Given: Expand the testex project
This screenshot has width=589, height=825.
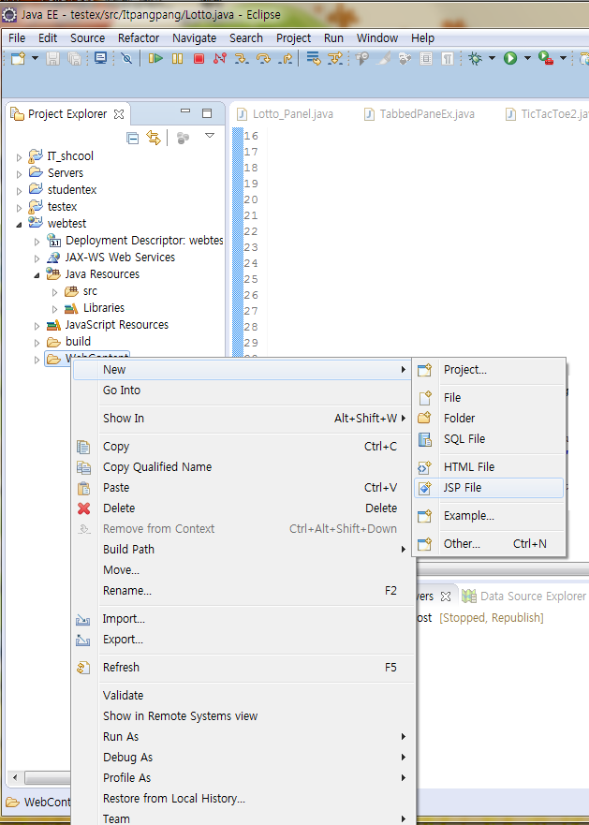Looking at the screenshot, I should tap(19, 208).
